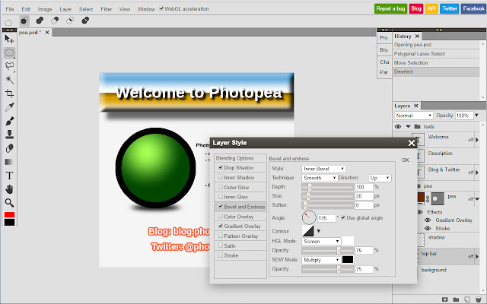Switch to the pea.psd document tab

pos(30,32)
